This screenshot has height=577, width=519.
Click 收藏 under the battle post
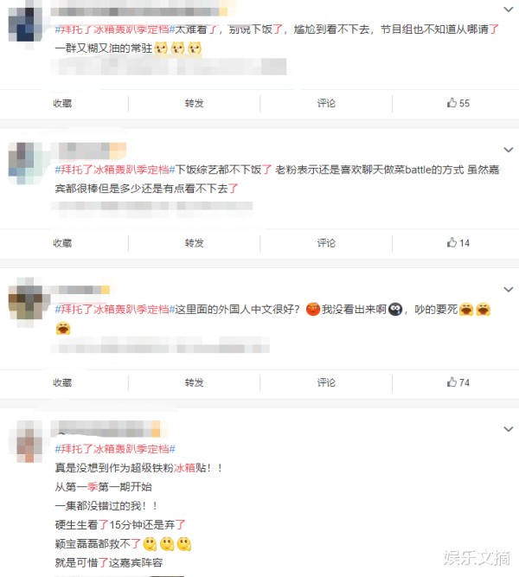62,243
